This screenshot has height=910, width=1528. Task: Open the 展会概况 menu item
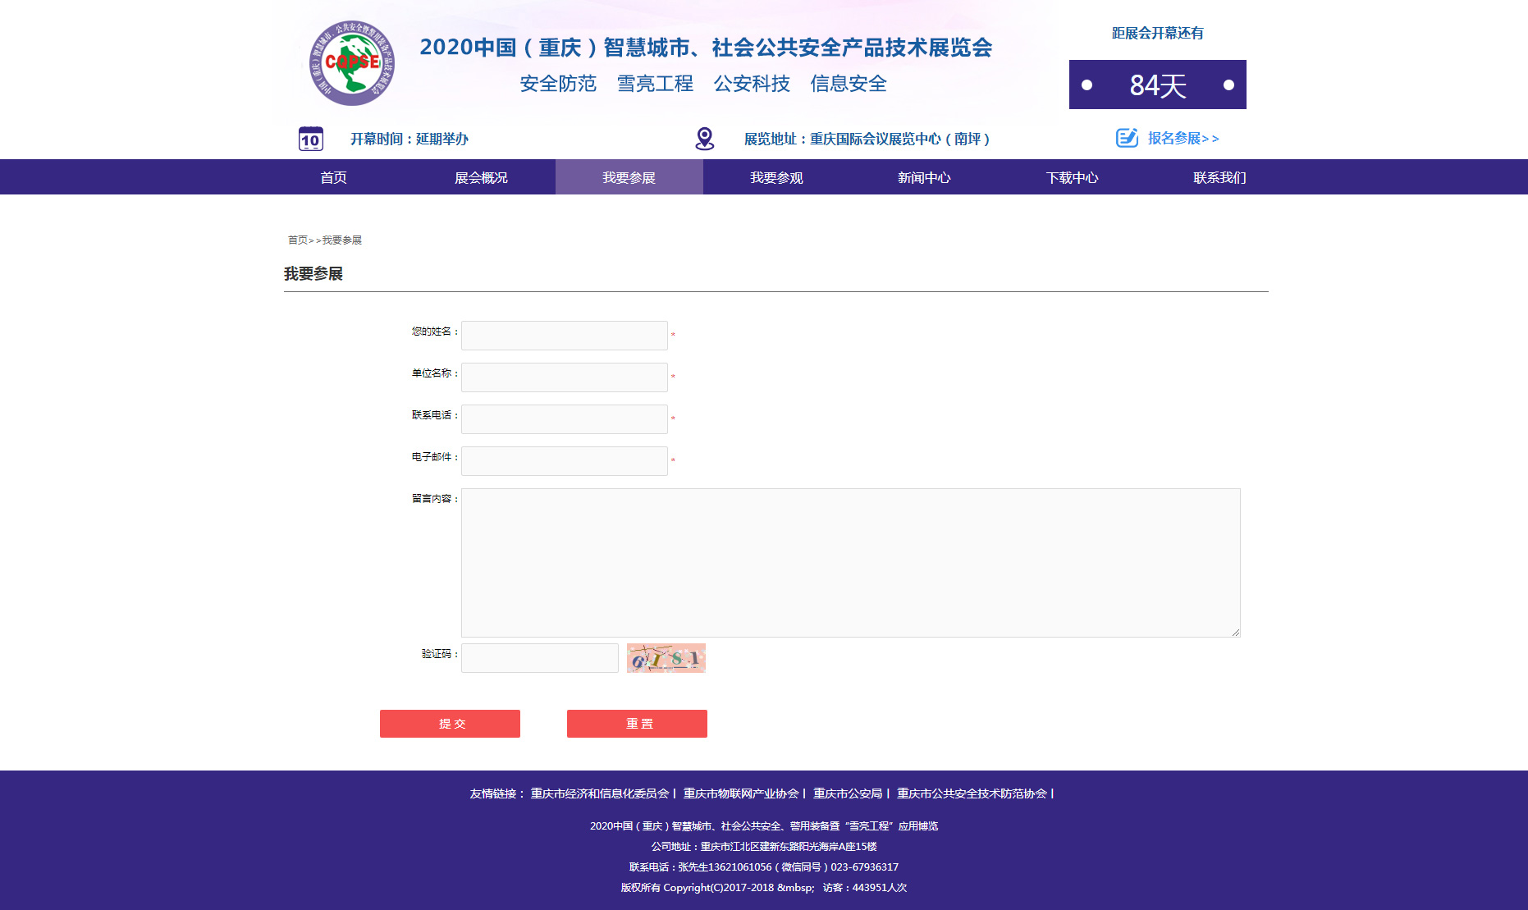[481, 177]
